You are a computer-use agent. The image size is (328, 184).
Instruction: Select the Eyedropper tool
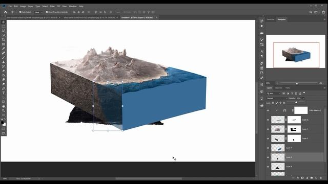point(4,49)
